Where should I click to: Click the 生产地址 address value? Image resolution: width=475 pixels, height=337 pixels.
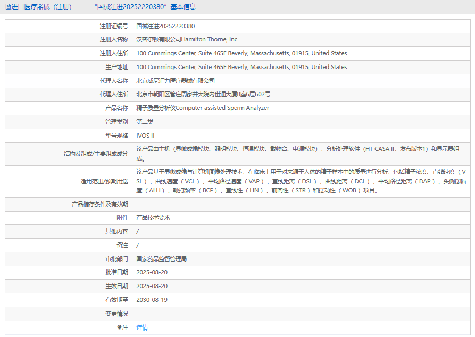pos(241,67)
